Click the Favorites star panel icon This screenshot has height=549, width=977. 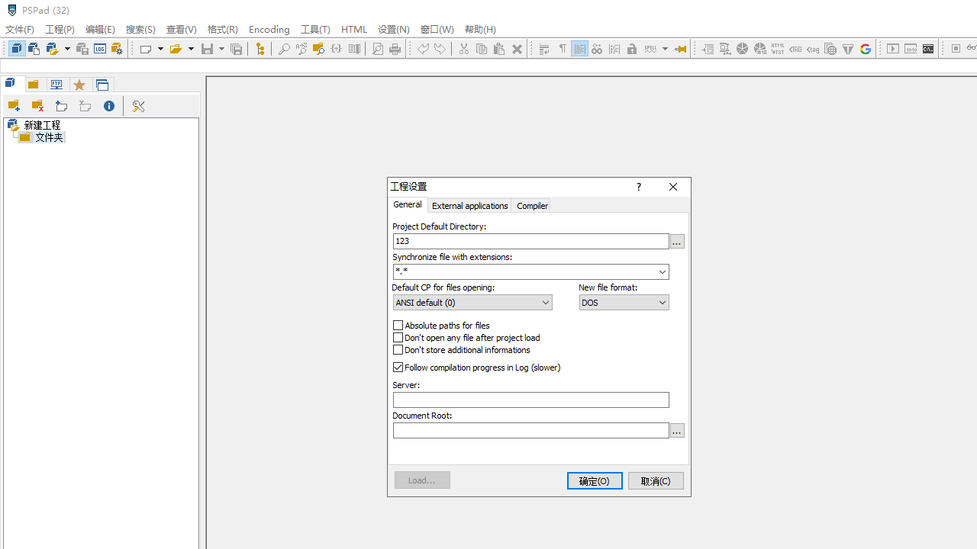79,85
